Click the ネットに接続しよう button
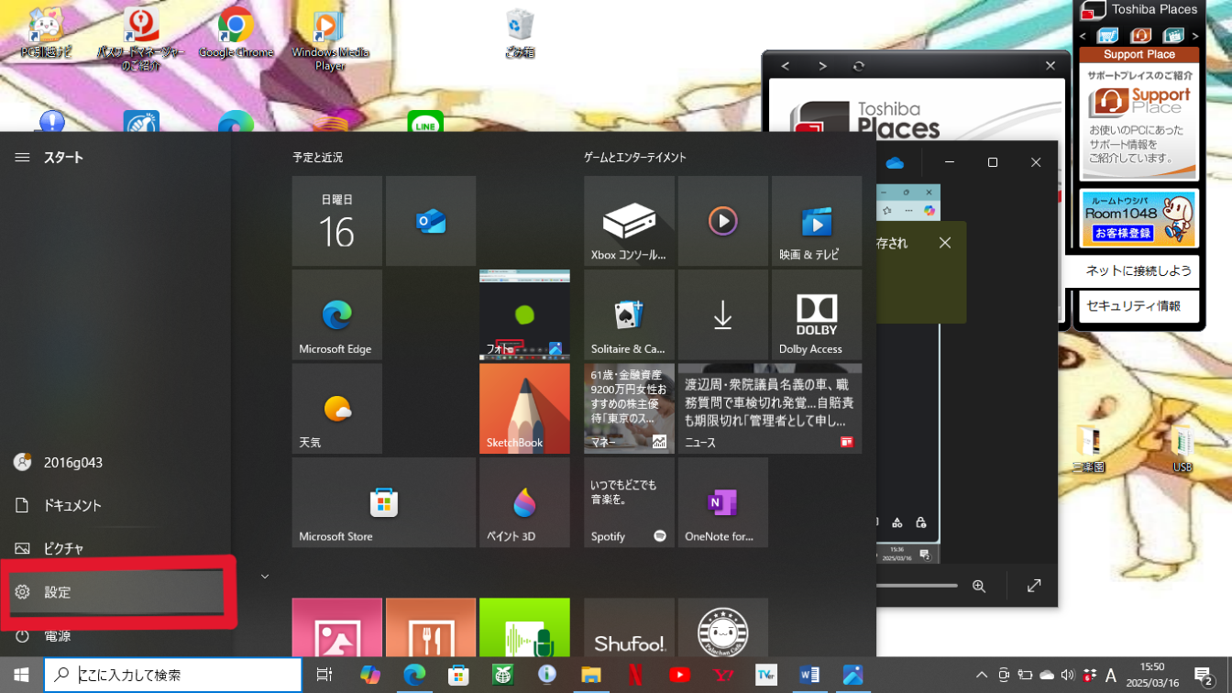This screenshot has height=693, width=1232. click(x=1138, y=270)
